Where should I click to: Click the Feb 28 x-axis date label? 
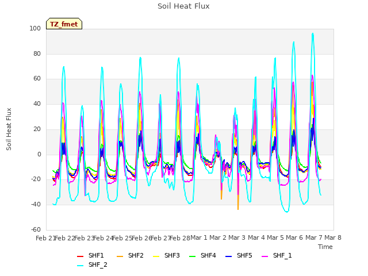point(180,238)
